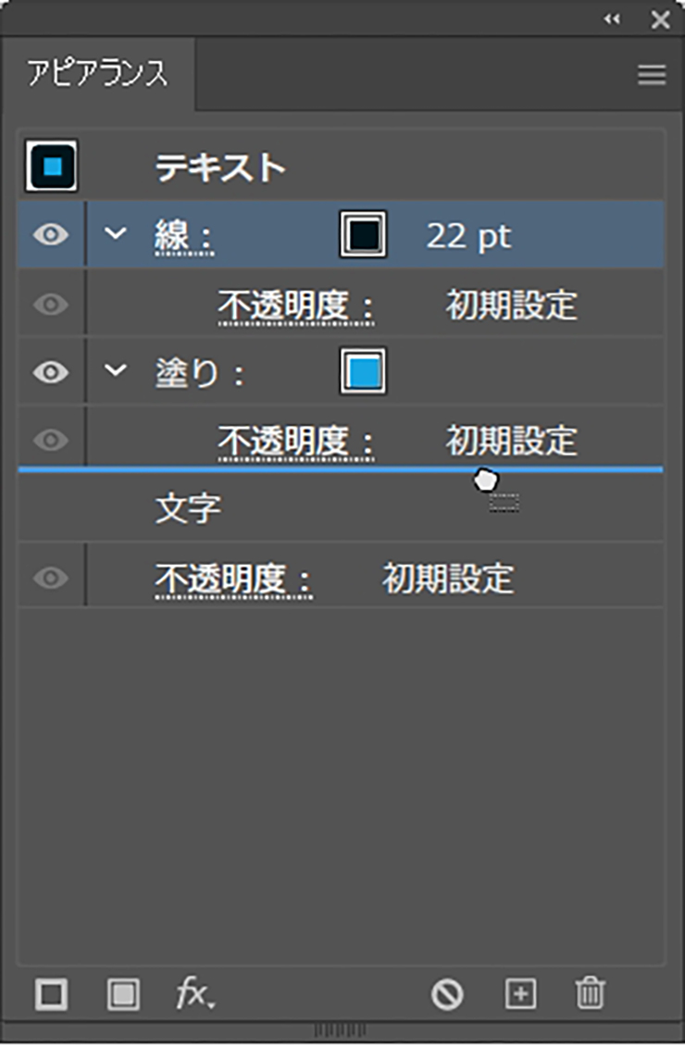This screenshot has height=1046, width=685.
Task: Click the 線 stroke label link
Action: click(x=182, y=237)
